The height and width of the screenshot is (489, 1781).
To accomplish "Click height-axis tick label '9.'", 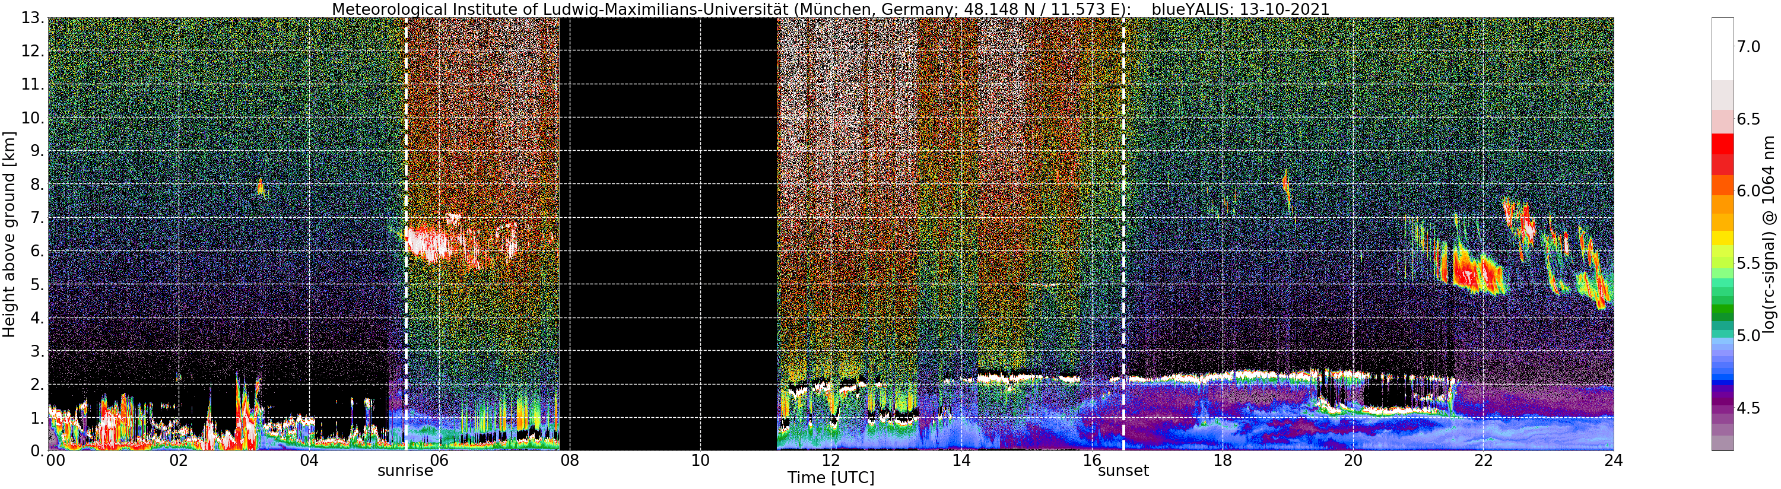I will [36, 151].
